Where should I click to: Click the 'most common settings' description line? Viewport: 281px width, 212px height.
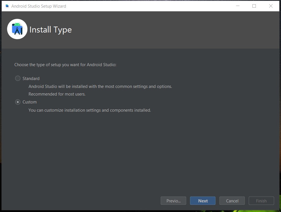pyautogui.click(x=100, y=86)
